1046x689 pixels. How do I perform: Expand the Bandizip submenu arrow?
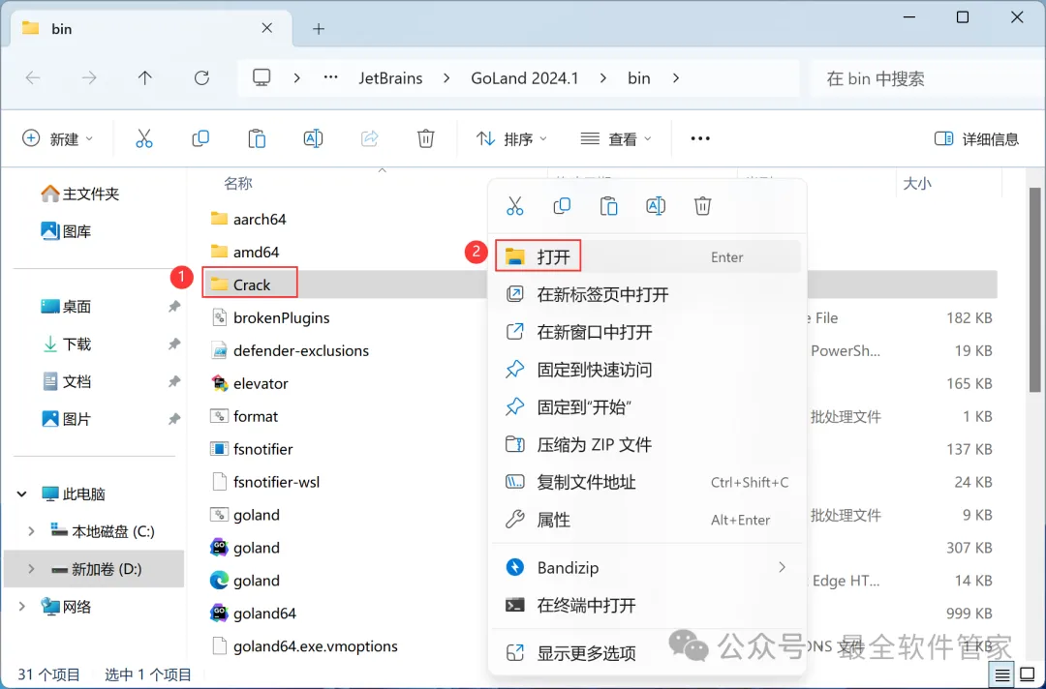tap(782, 567)
